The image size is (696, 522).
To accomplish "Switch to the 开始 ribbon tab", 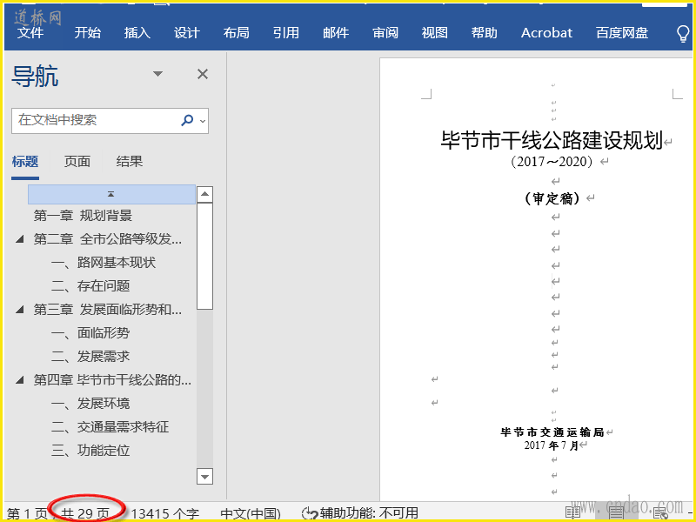I will pyautogui.click(x=88, y=32).
